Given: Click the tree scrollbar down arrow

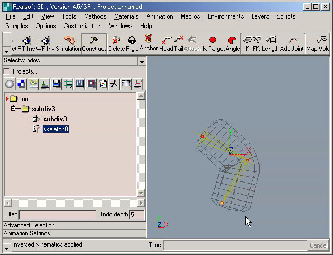Looking at the screenshot, I should click(x=141, y=193).
